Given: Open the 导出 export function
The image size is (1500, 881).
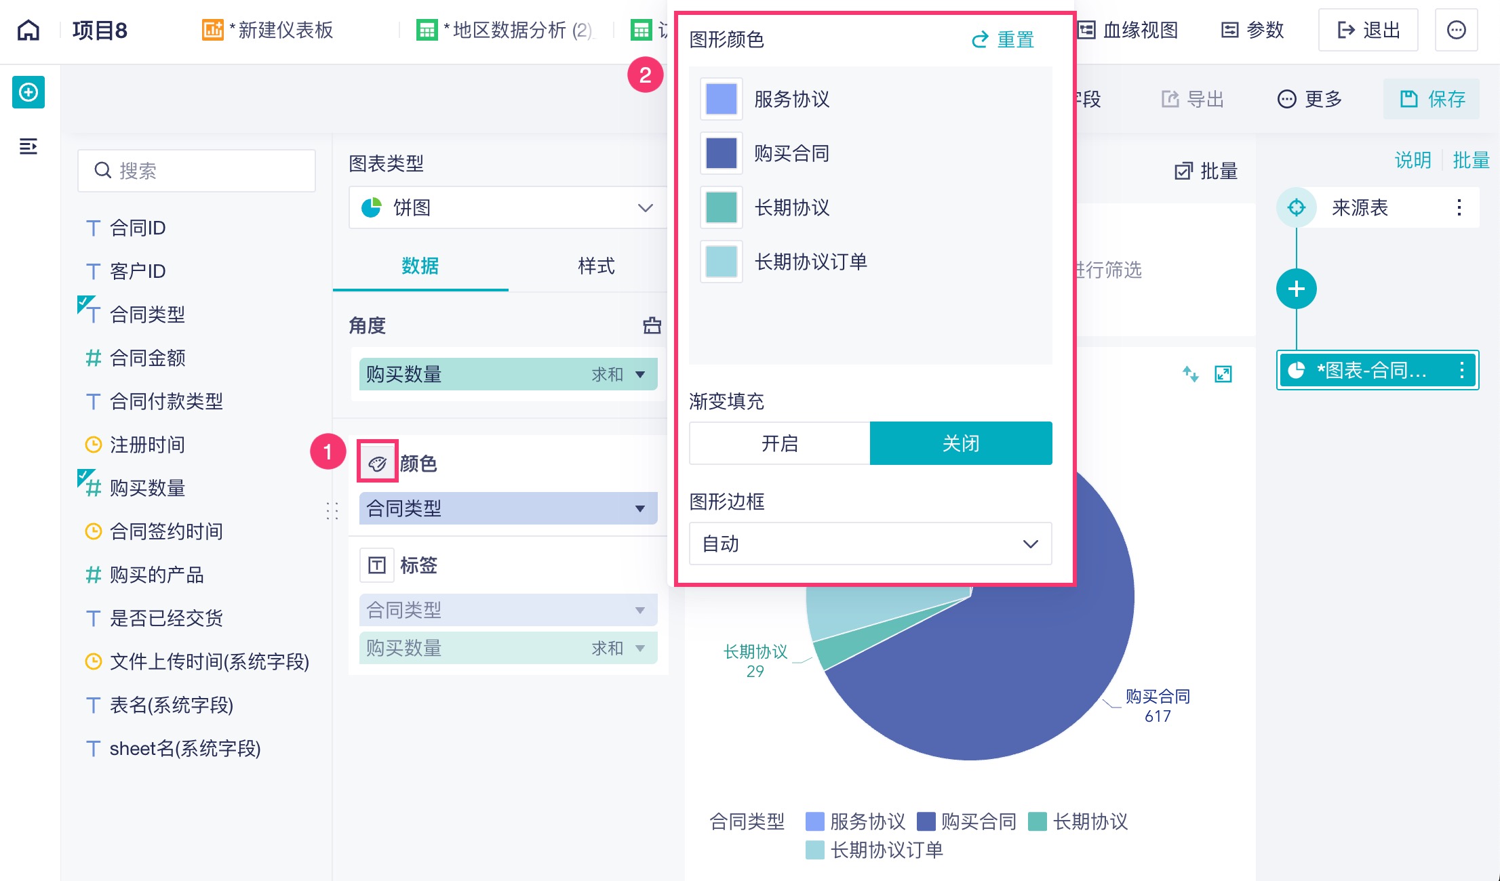Looking at the screenshot, I should pyautogui.click(x=1193, y=99).
